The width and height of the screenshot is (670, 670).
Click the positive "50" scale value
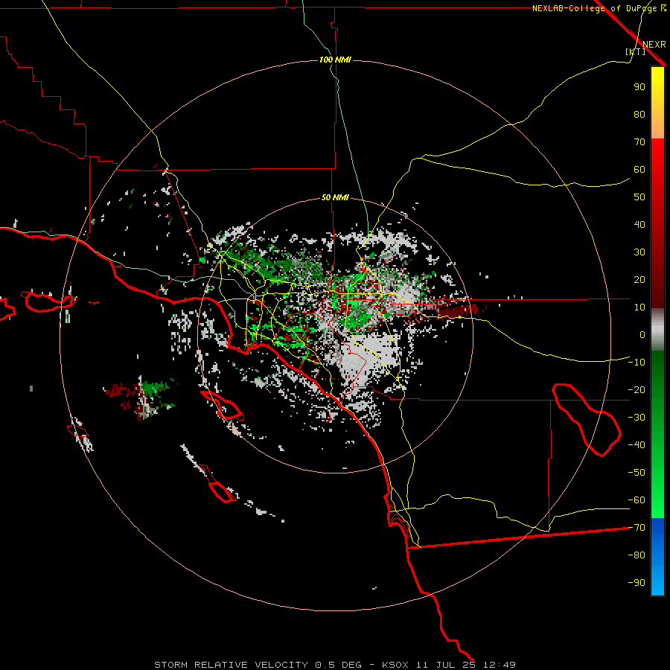(639, 197)
